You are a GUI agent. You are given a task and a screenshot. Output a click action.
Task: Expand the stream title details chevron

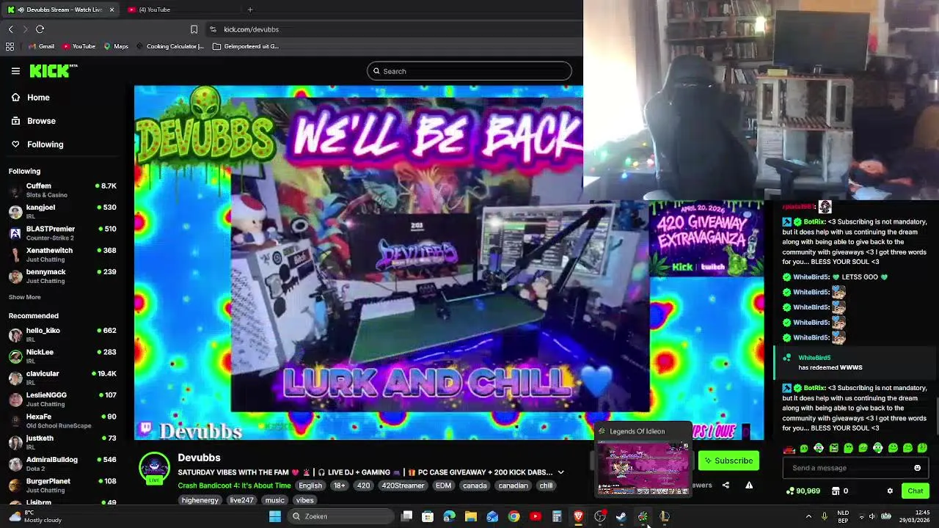click(x=560, y=472)
